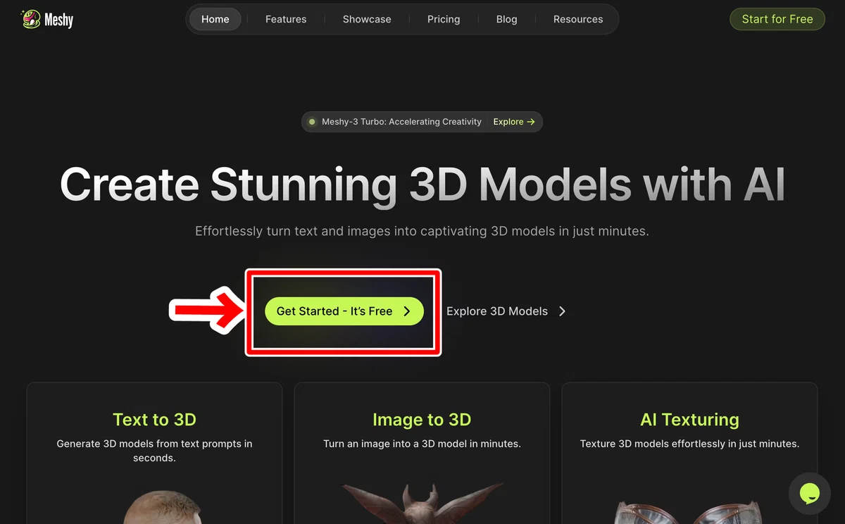Open the Text to 3D card heading
Screen dimensions: 845x524
154,420
